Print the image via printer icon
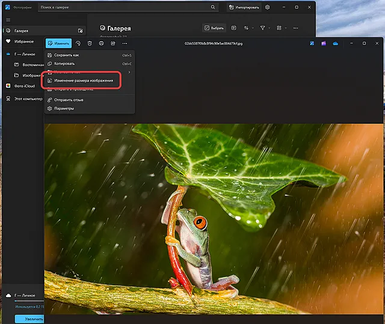The image size is (385, 324). coord(101,43)
